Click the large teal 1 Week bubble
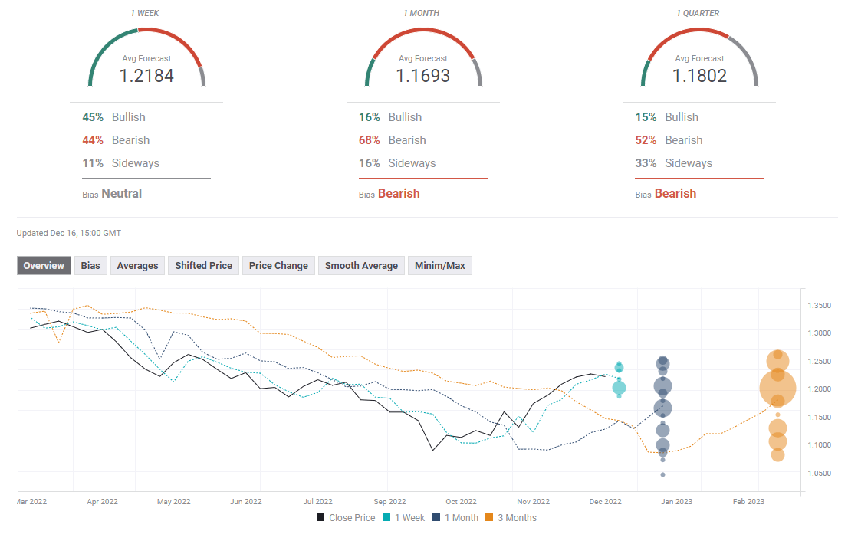 (x=619, y=388)
